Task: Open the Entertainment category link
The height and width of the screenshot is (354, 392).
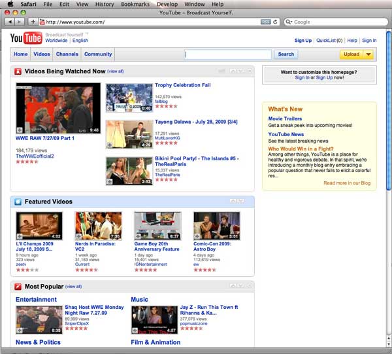Action: coord(36,300)
